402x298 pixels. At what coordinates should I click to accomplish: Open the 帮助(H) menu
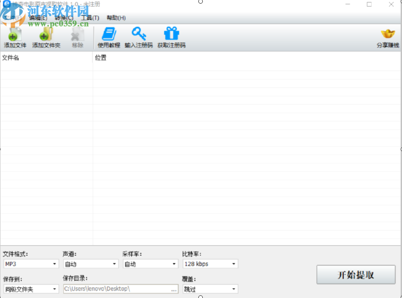click(115, 18)
